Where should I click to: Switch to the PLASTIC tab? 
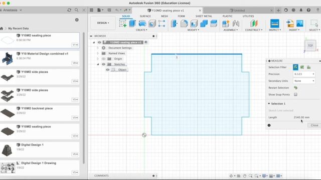pyautogui.click(x=227, y=16)
